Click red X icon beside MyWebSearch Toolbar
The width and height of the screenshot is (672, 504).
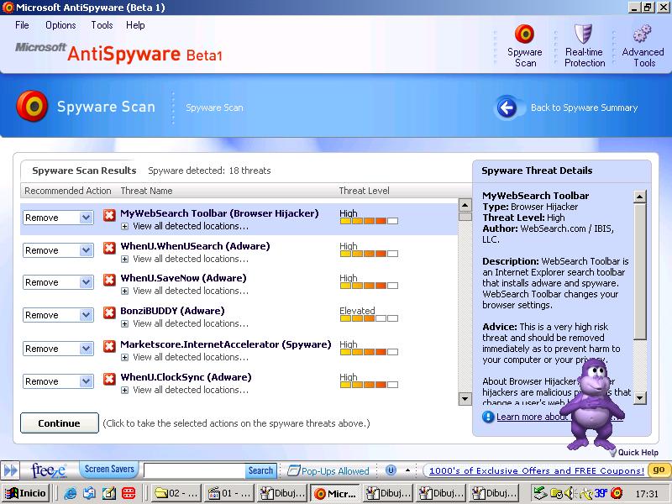tap(109, 215)
